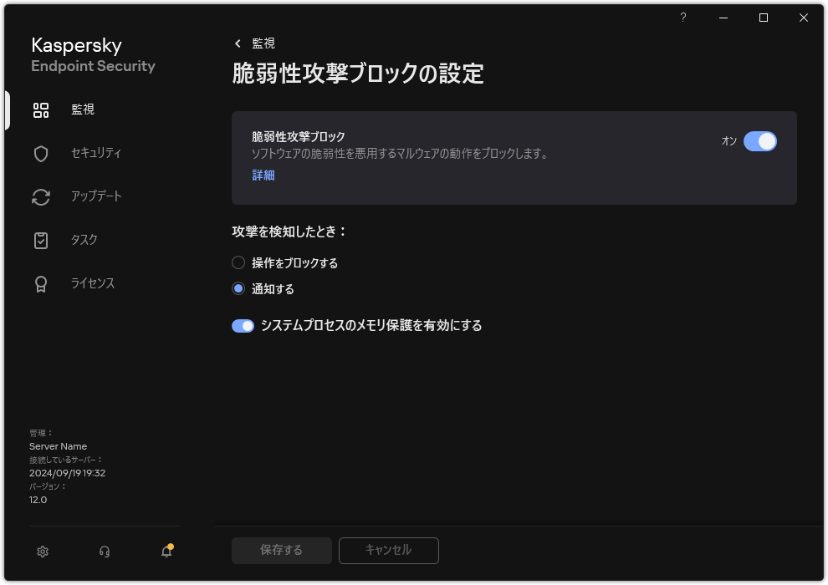Cancel changes with キャンセル button
This screenshot has width=828, height=585.
[388, 551]
